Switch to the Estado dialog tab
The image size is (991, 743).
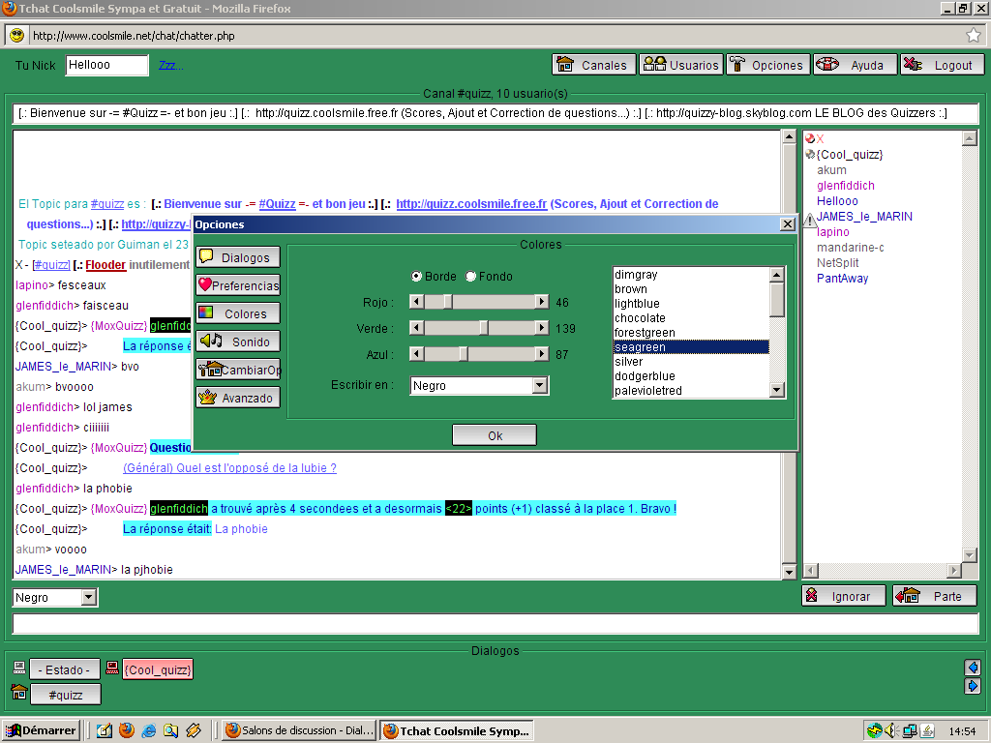click(x=64, y=669)
